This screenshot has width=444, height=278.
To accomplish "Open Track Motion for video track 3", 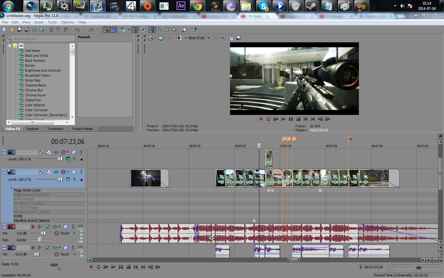I will tap(49, 152).
